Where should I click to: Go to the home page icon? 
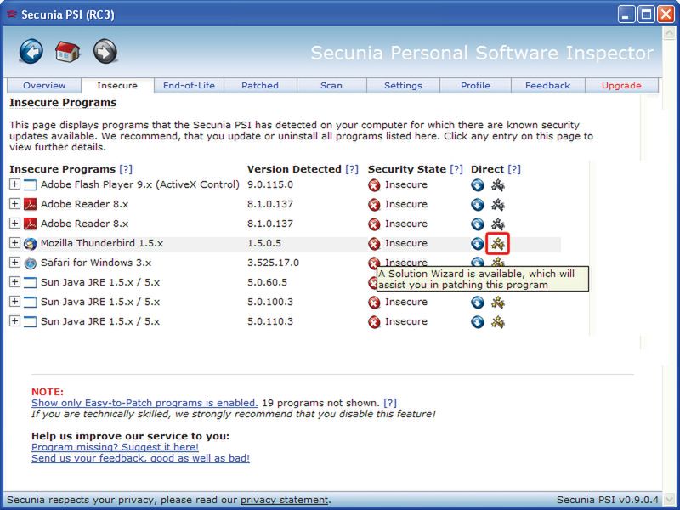(x=68, y=52)
